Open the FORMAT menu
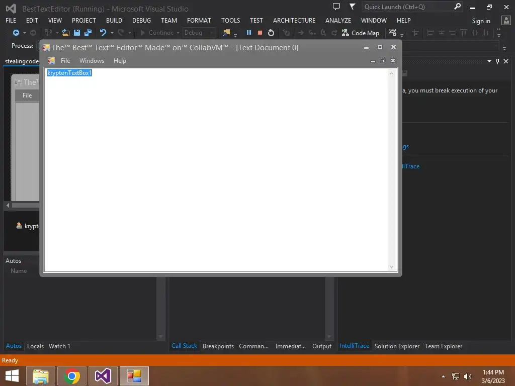This screenshot has height=386, width=515. 199,20
